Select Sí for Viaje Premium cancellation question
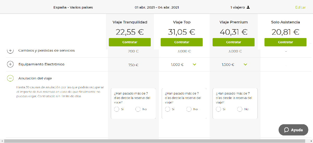Viewport: 313px width, 143px height. tap(219, 109)
